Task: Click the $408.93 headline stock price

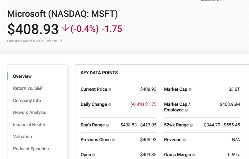Action: coord(33,29)
